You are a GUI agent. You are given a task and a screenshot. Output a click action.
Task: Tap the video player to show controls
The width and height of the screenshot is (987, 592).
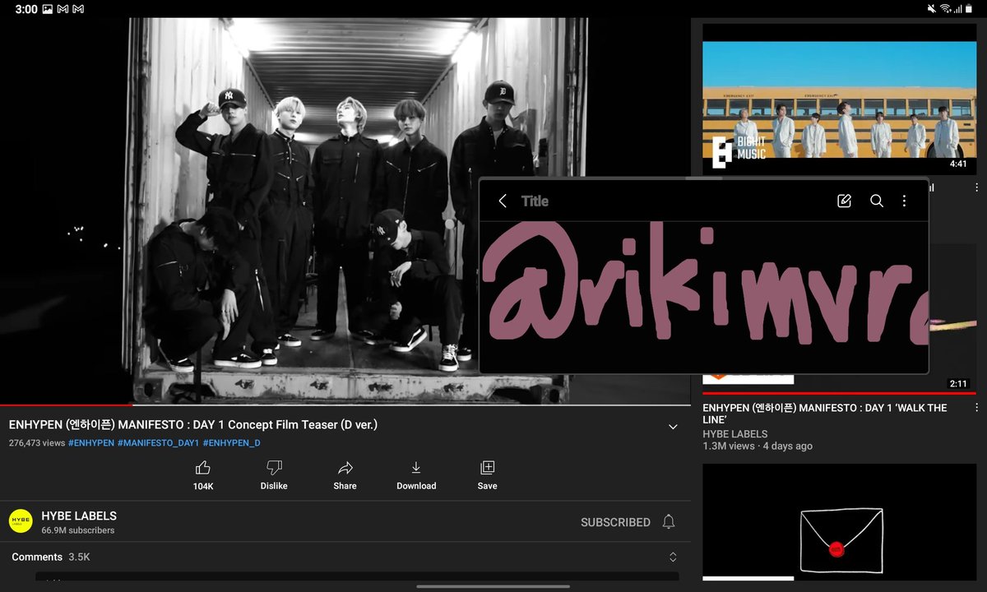coord(345,210)
